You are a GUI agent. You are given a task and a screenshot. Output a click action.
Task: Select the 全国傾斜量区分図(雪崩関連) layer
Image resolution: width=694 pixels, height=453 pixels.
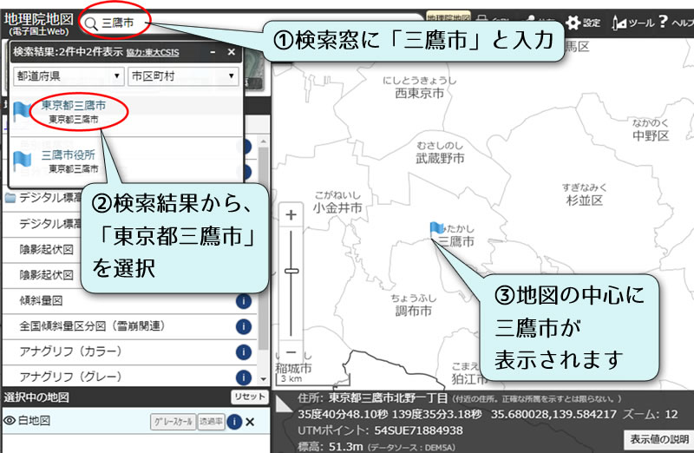[x=93, y=326]
